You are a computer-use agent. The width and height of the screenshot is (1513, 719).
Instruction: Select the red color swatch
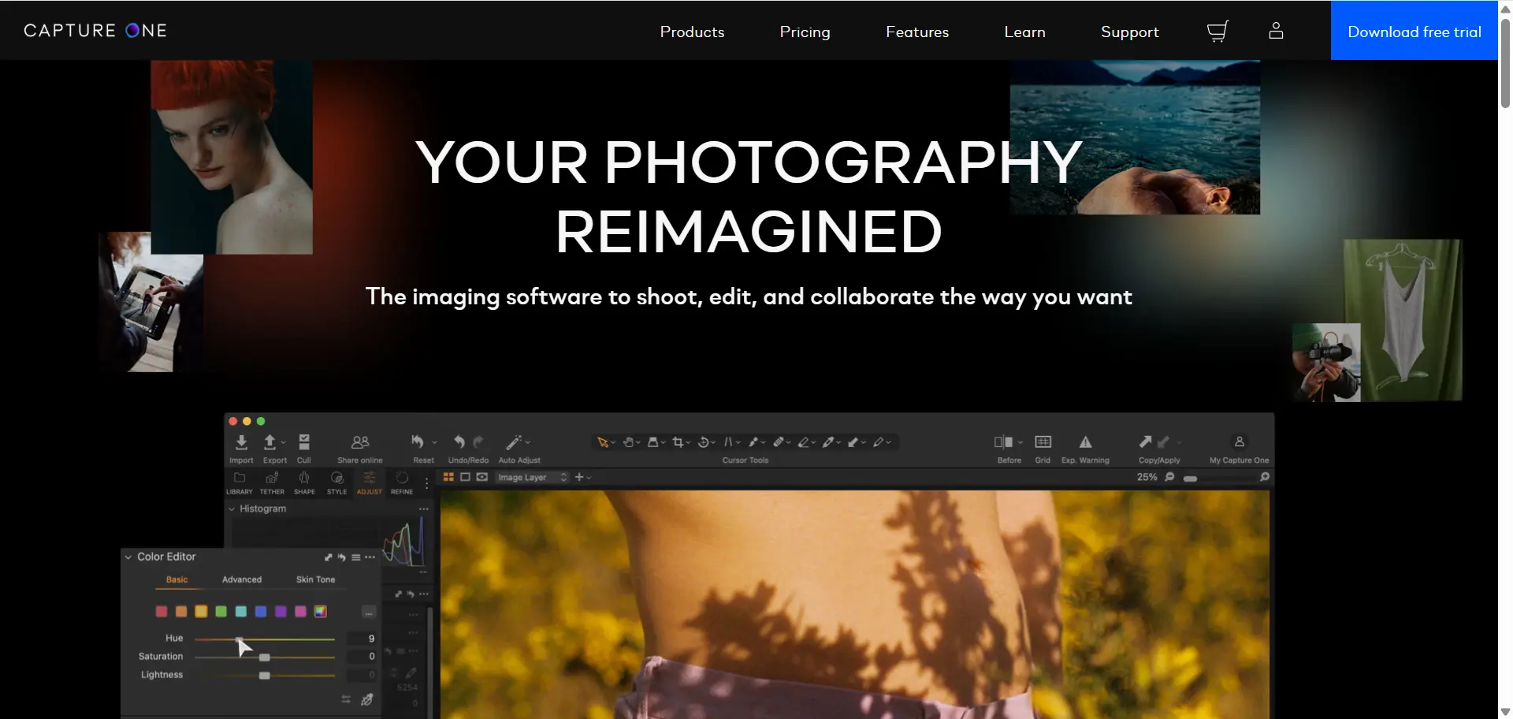(161, 612)
